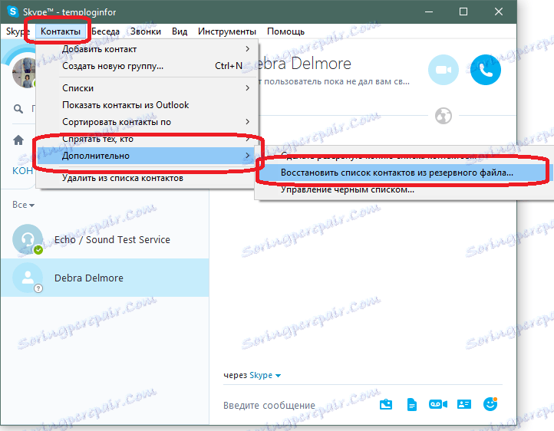Viewport: 554px width, 431px height.
Task: Open the emoticon picker smiley
Action: 490,404
